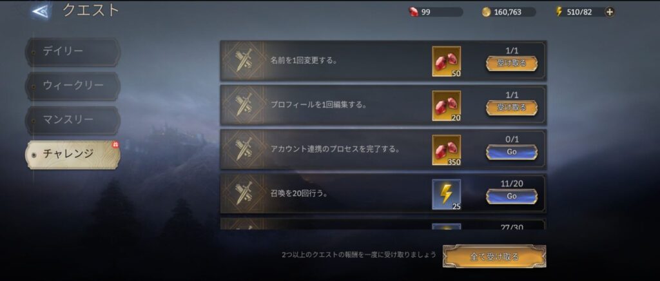Screen dimensions: 660x281
Task: Click Go for the account linking quest
Action: 511,152
